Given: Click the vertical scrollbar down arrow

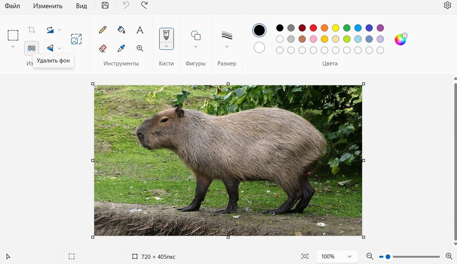Looking at the screenshot, I should tap(455, 244).
